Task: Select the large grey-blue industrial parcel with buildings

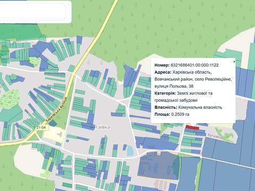Action: [x=158, y=164]
